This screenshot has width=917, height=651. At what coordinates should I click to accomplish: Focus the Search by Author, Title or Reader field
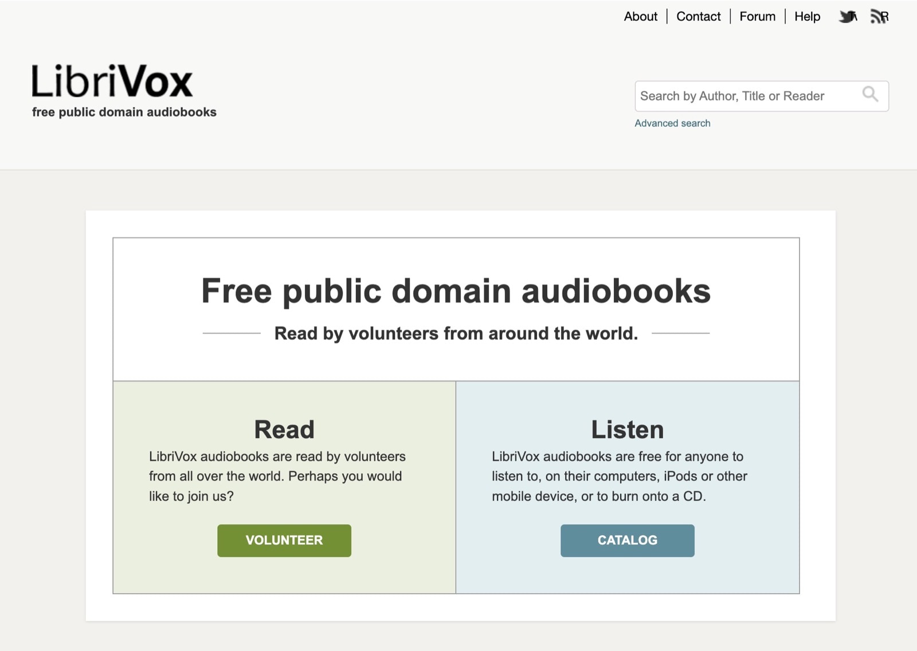(745, 96)
